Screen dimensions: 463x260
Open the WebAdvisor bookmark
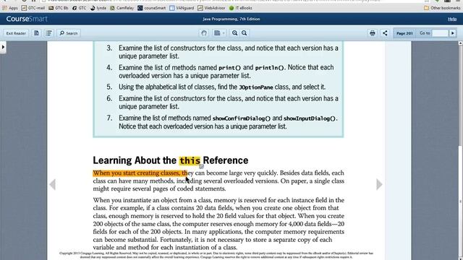coord(211,8)
